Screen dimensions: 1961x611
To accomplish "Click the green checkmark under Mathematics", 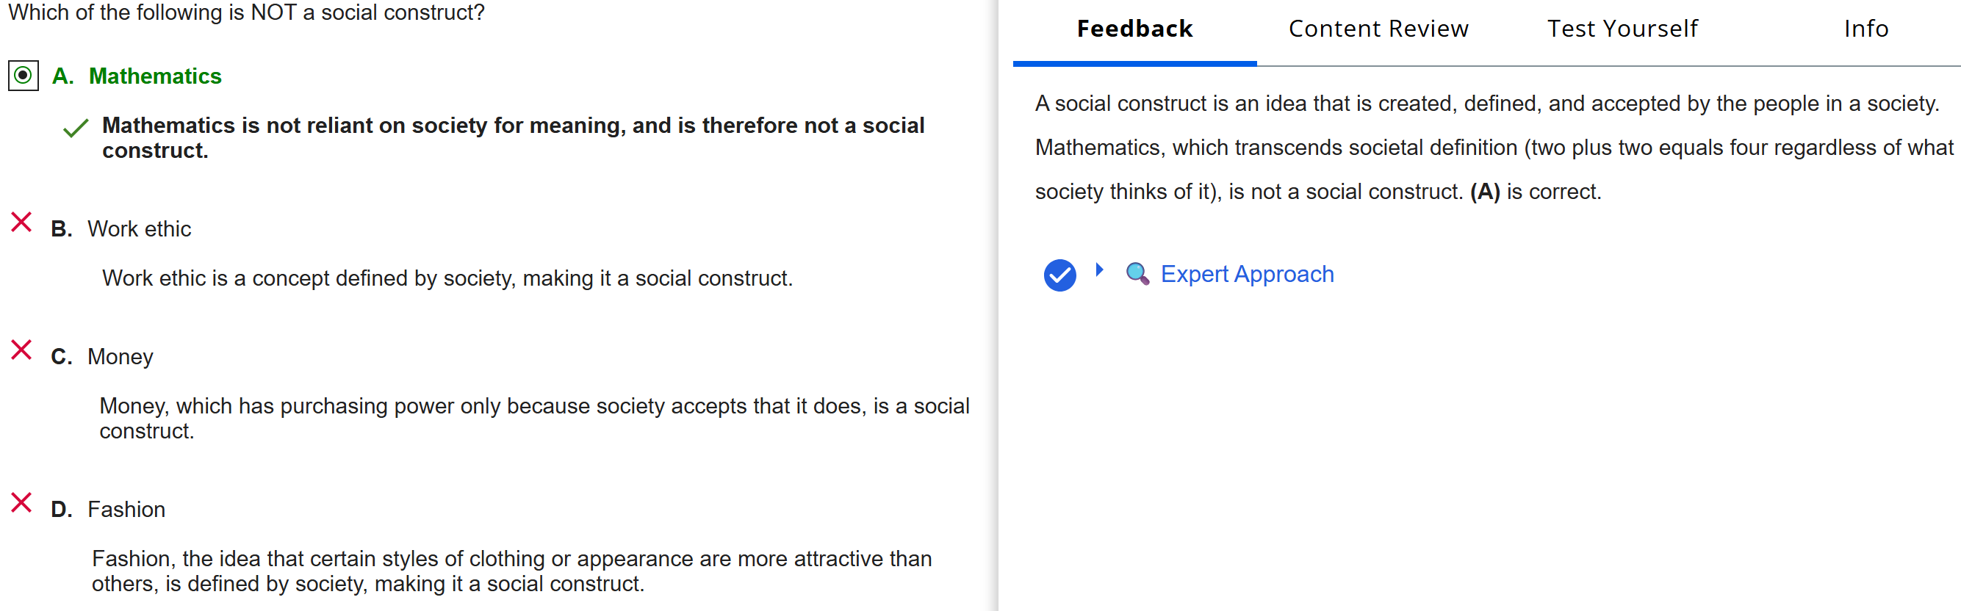I will pos(76,129).
